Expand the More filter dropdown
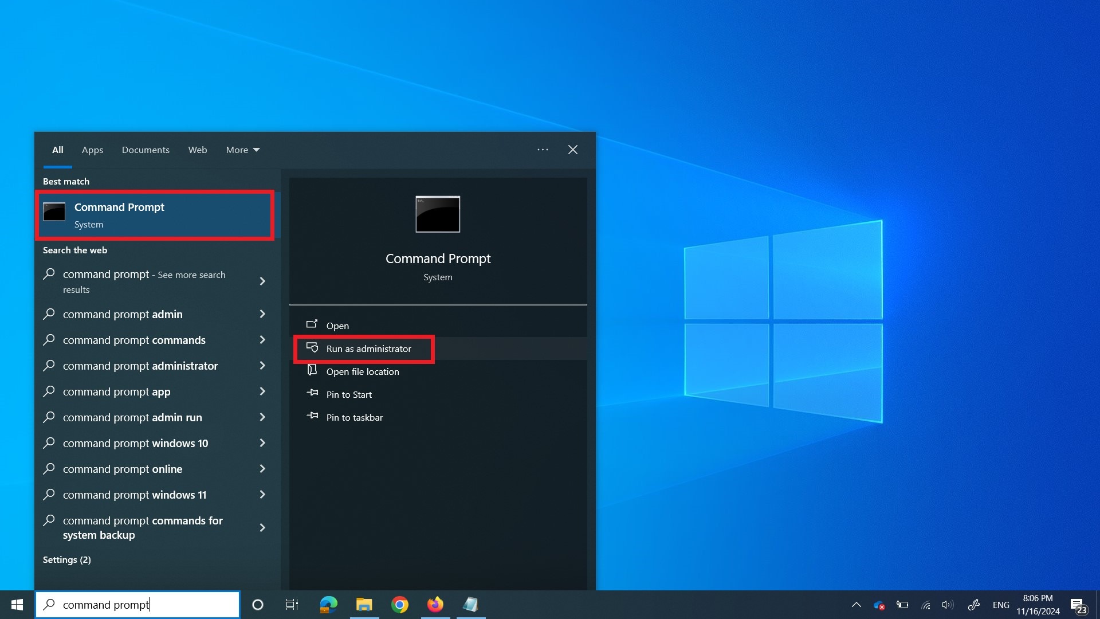The width and height of the screenshot is (1100, 619). click(x=242, y=150)
